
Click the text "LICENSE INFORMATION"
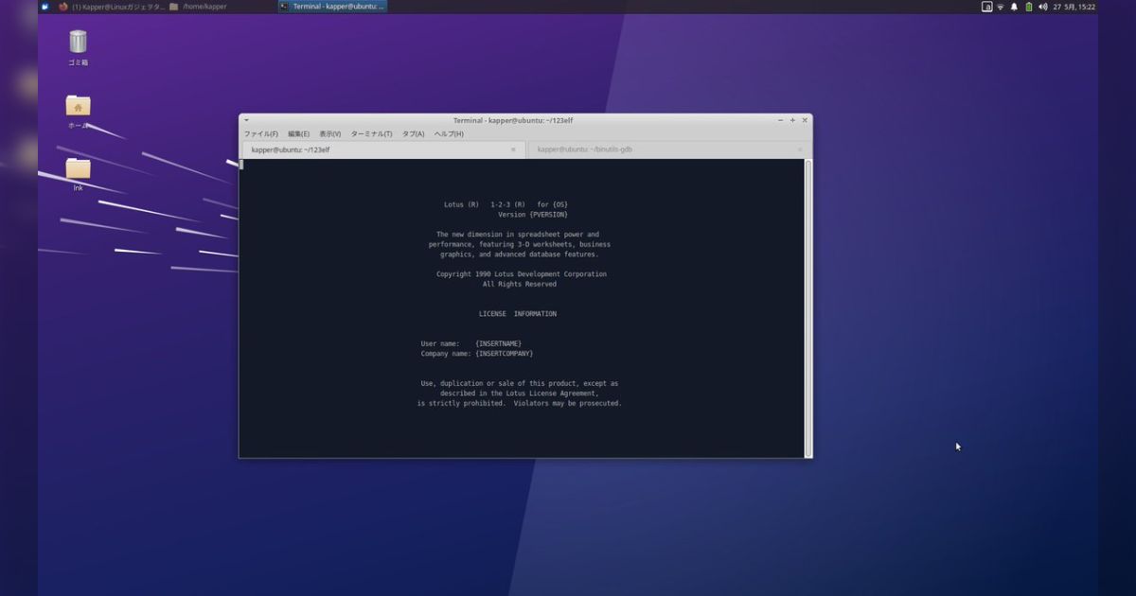tap(518, 313)
